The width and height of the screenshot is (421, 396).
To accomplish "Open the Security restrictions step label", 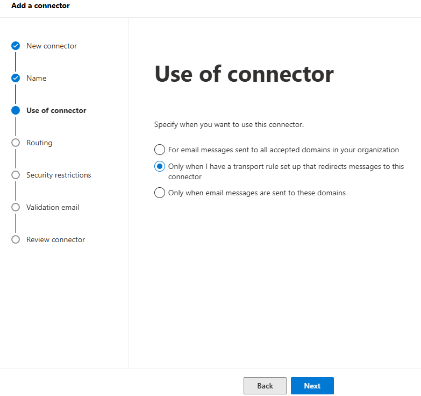I will 59,175.
